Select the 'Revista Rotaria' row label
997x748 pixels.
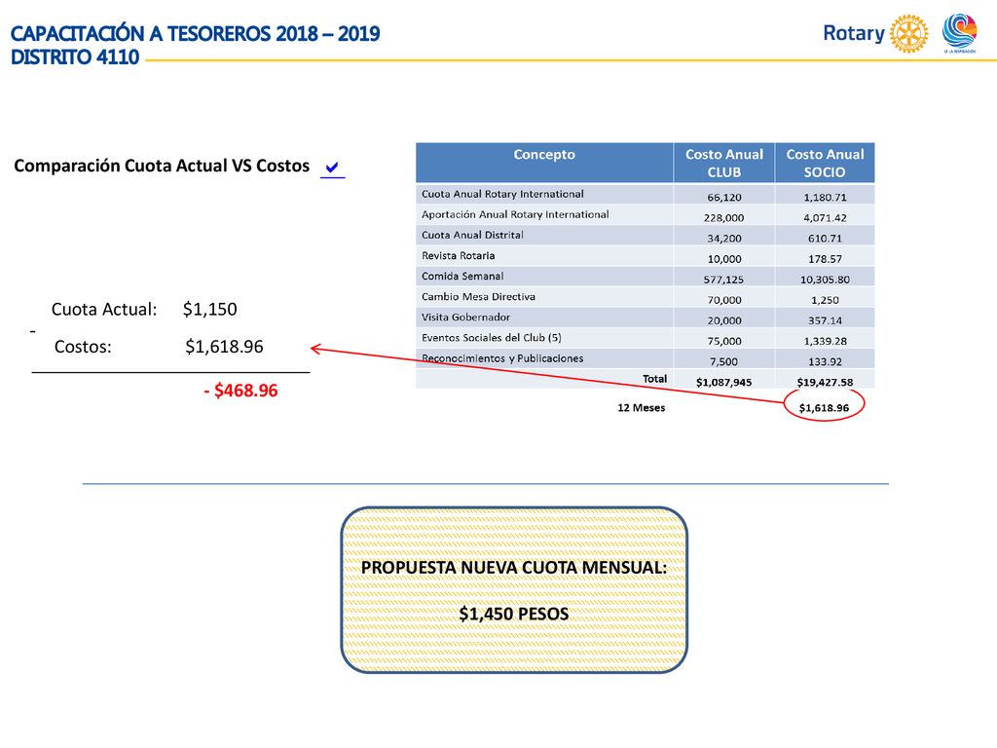[x=458, y=256]
